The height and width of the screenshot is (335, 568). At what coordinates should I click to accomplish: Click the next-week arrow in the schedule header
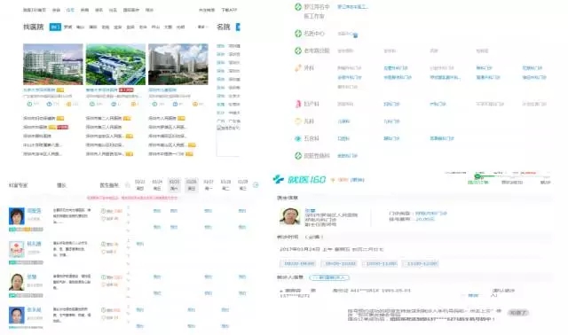(256, 185)
